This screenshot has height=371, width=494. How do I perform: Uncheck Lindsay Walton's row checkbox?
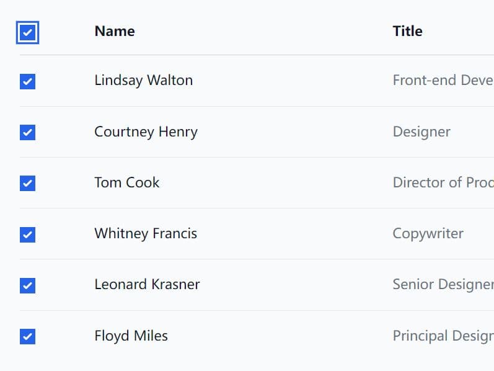[27, 81]
